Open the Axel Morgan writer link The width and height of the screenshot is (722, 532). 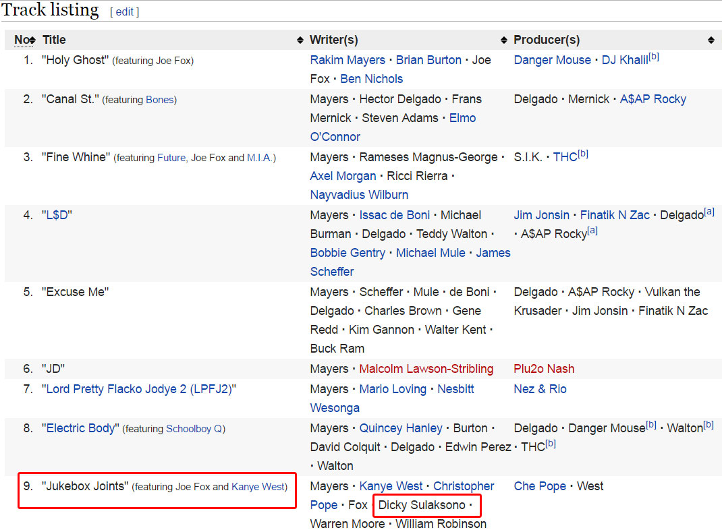[x=343, y=176]
